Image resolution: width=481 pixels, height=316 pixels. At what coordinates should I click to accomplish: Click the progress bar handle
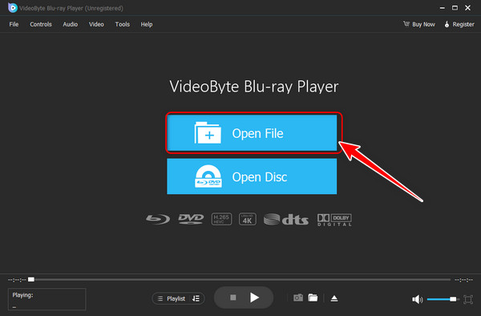[x=31, y=279]
